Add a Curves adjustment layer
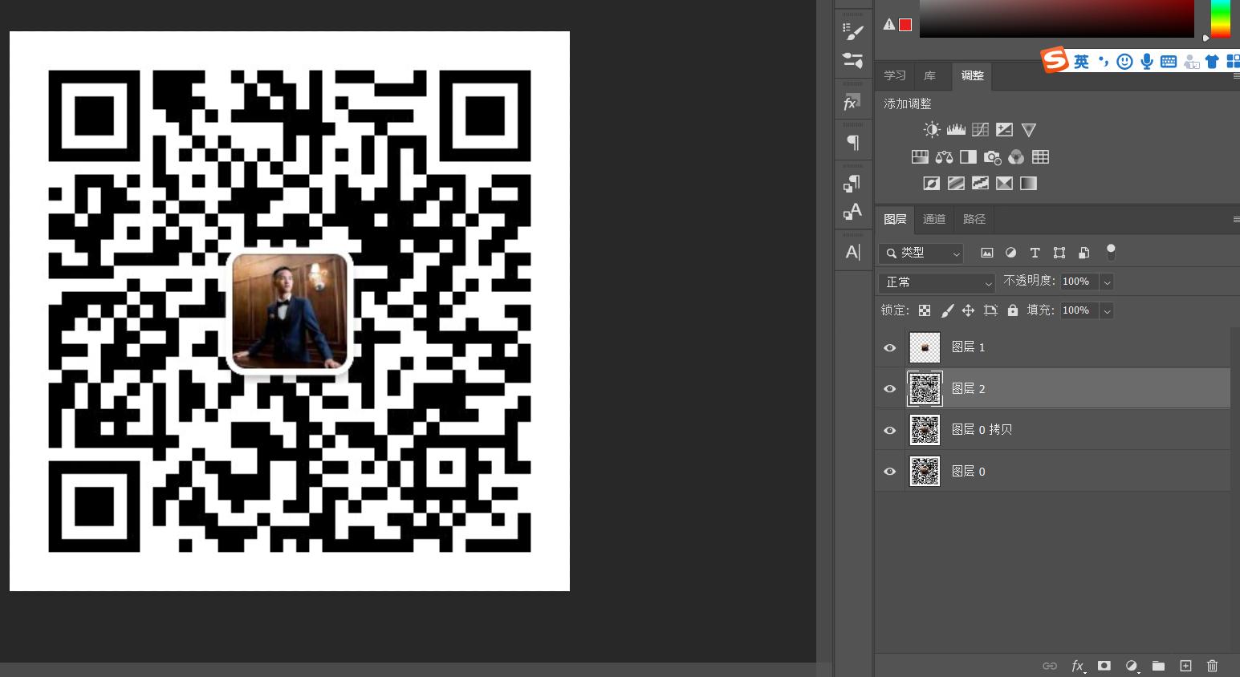The height and width of the screenshot is (677, 1240). [980, 130]
